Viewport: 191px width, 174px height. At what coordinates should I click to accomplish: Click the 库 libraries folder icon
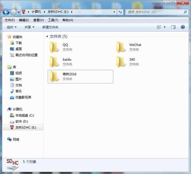[x=9, y=67]
